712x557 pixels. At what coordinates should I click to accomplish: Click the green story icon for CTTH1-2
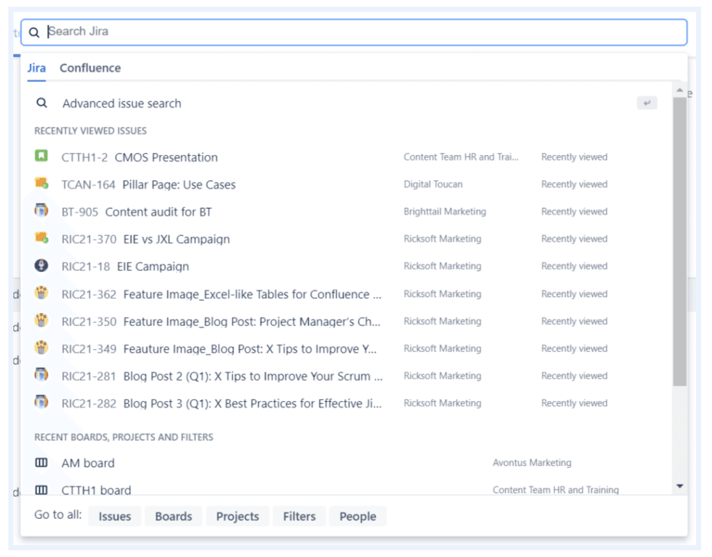[41, 156]
